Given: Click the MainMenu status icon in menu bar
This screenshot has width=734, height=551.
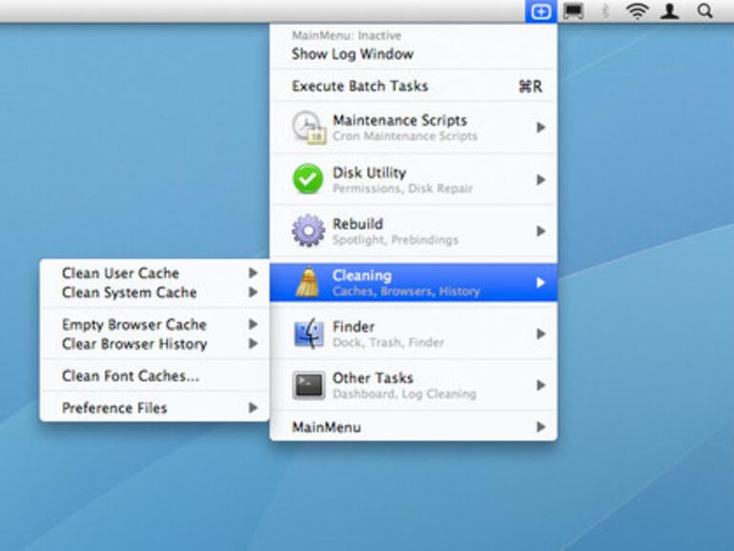Looking at the screenshot, I should pyautogui.click(x=540, y=11).
